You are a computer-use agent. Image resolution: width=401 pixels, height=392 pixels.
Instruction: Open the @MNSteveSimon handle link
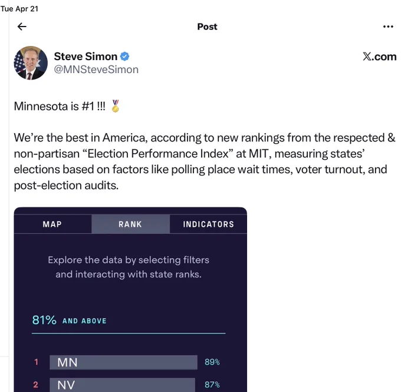(96, 70)
